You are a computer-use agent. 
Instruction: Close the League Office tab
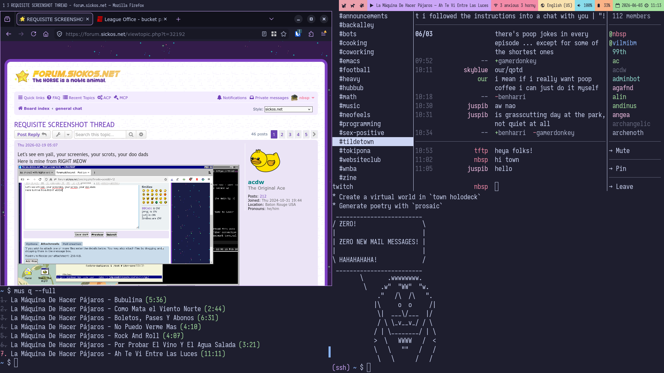[x=165, y=19]
